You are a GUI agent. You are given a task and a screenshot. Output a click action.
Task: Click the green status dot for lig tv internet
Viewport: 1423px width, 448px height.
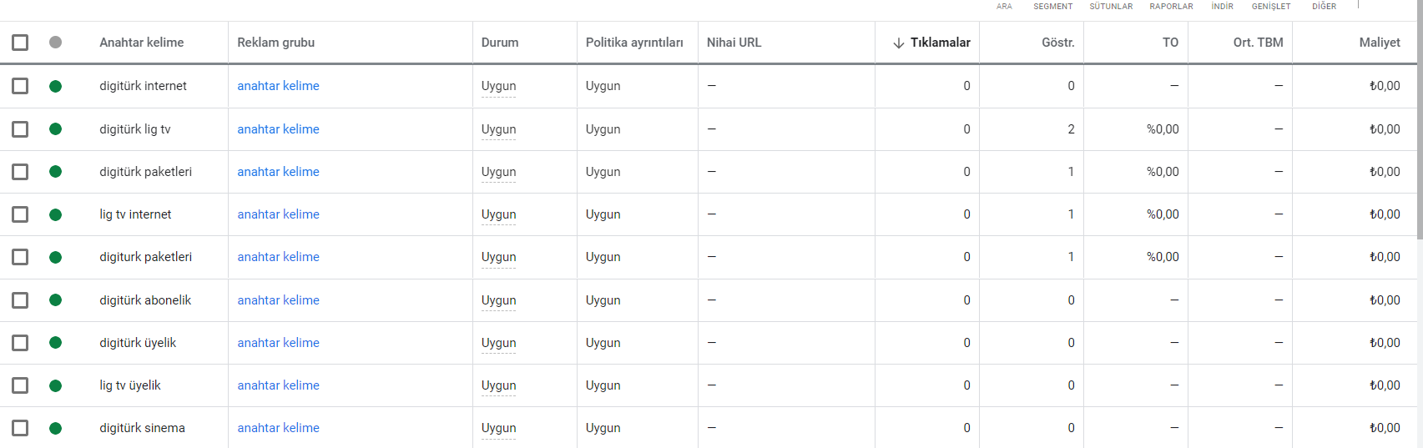click(x=55, y=214)
